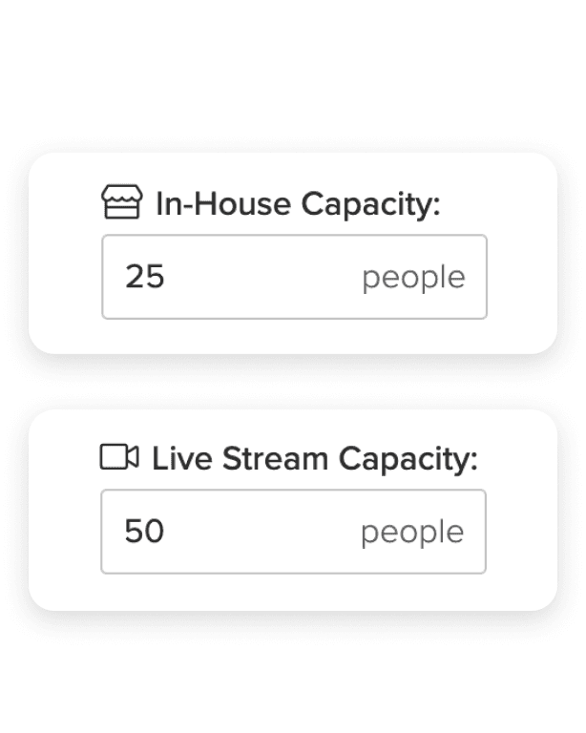Click the Live Stream Capacity card's bottom padding
Image resolution: width=586 pixels, height=733 pixels.
point(293,593)
